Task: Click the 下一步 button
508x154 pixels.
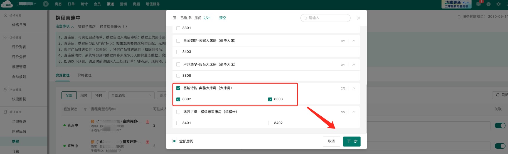Action: (x=352, y=141)
